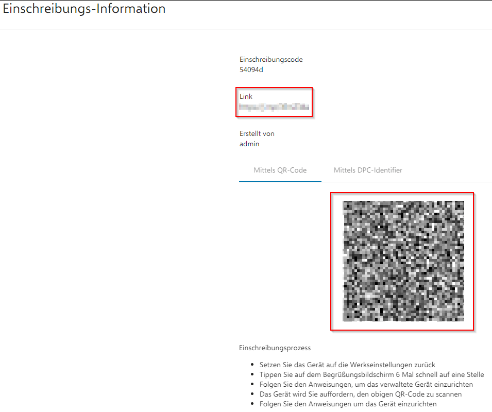
Task: Click the step about resetting to Werkseinstellungen
Action: click(347, 365)
